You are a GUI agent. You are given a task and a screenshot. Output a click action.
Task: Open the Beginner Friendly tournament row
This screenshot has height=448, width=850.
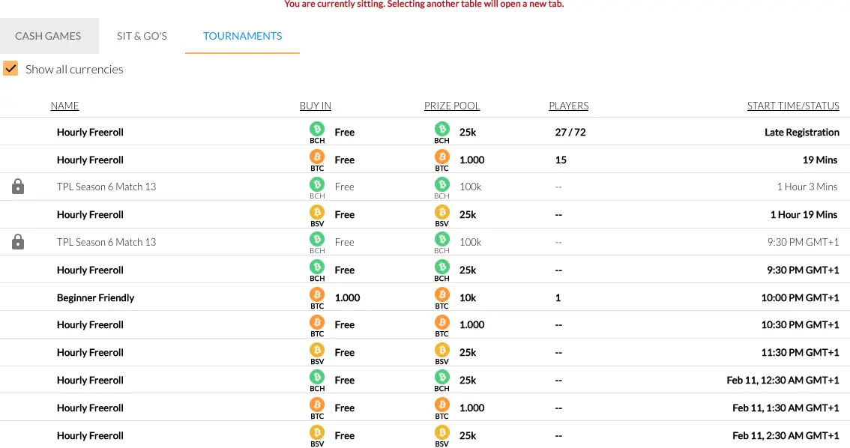coord(425,297)
